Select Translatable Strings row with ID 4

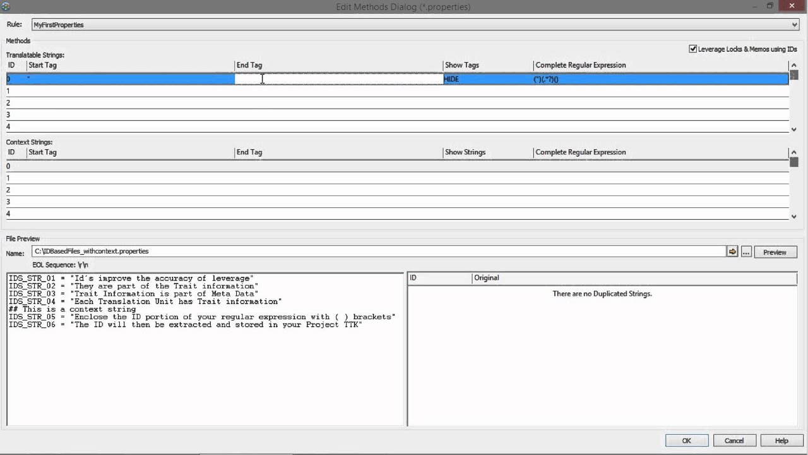click(x=397, y=126)
